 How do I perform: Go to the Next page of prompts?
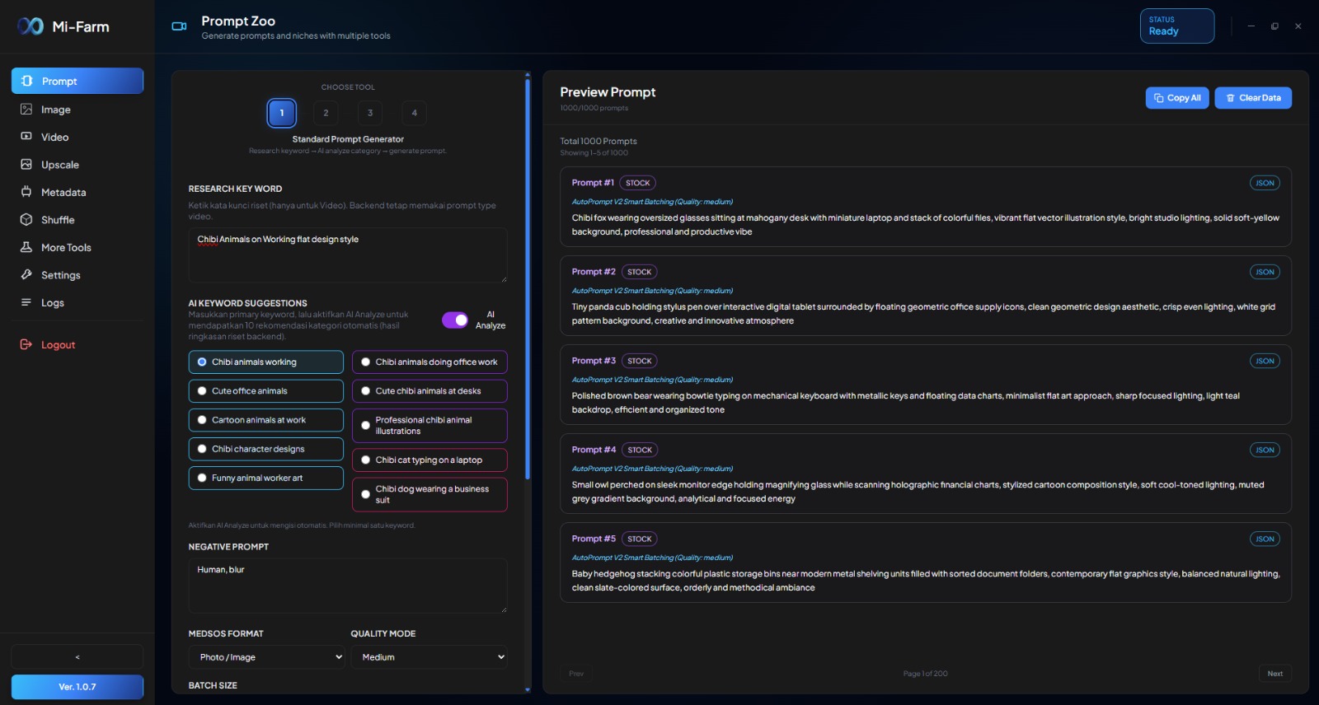[1275, 674]
